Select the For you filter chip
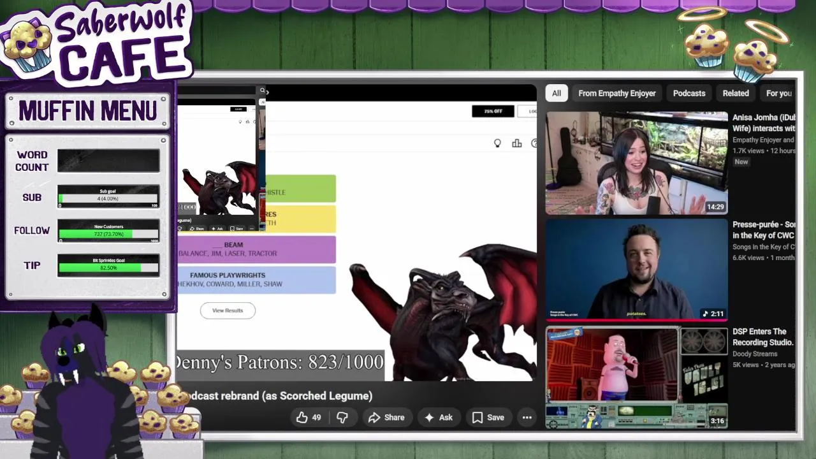The image size is (816, 459). tap(779, 93)
